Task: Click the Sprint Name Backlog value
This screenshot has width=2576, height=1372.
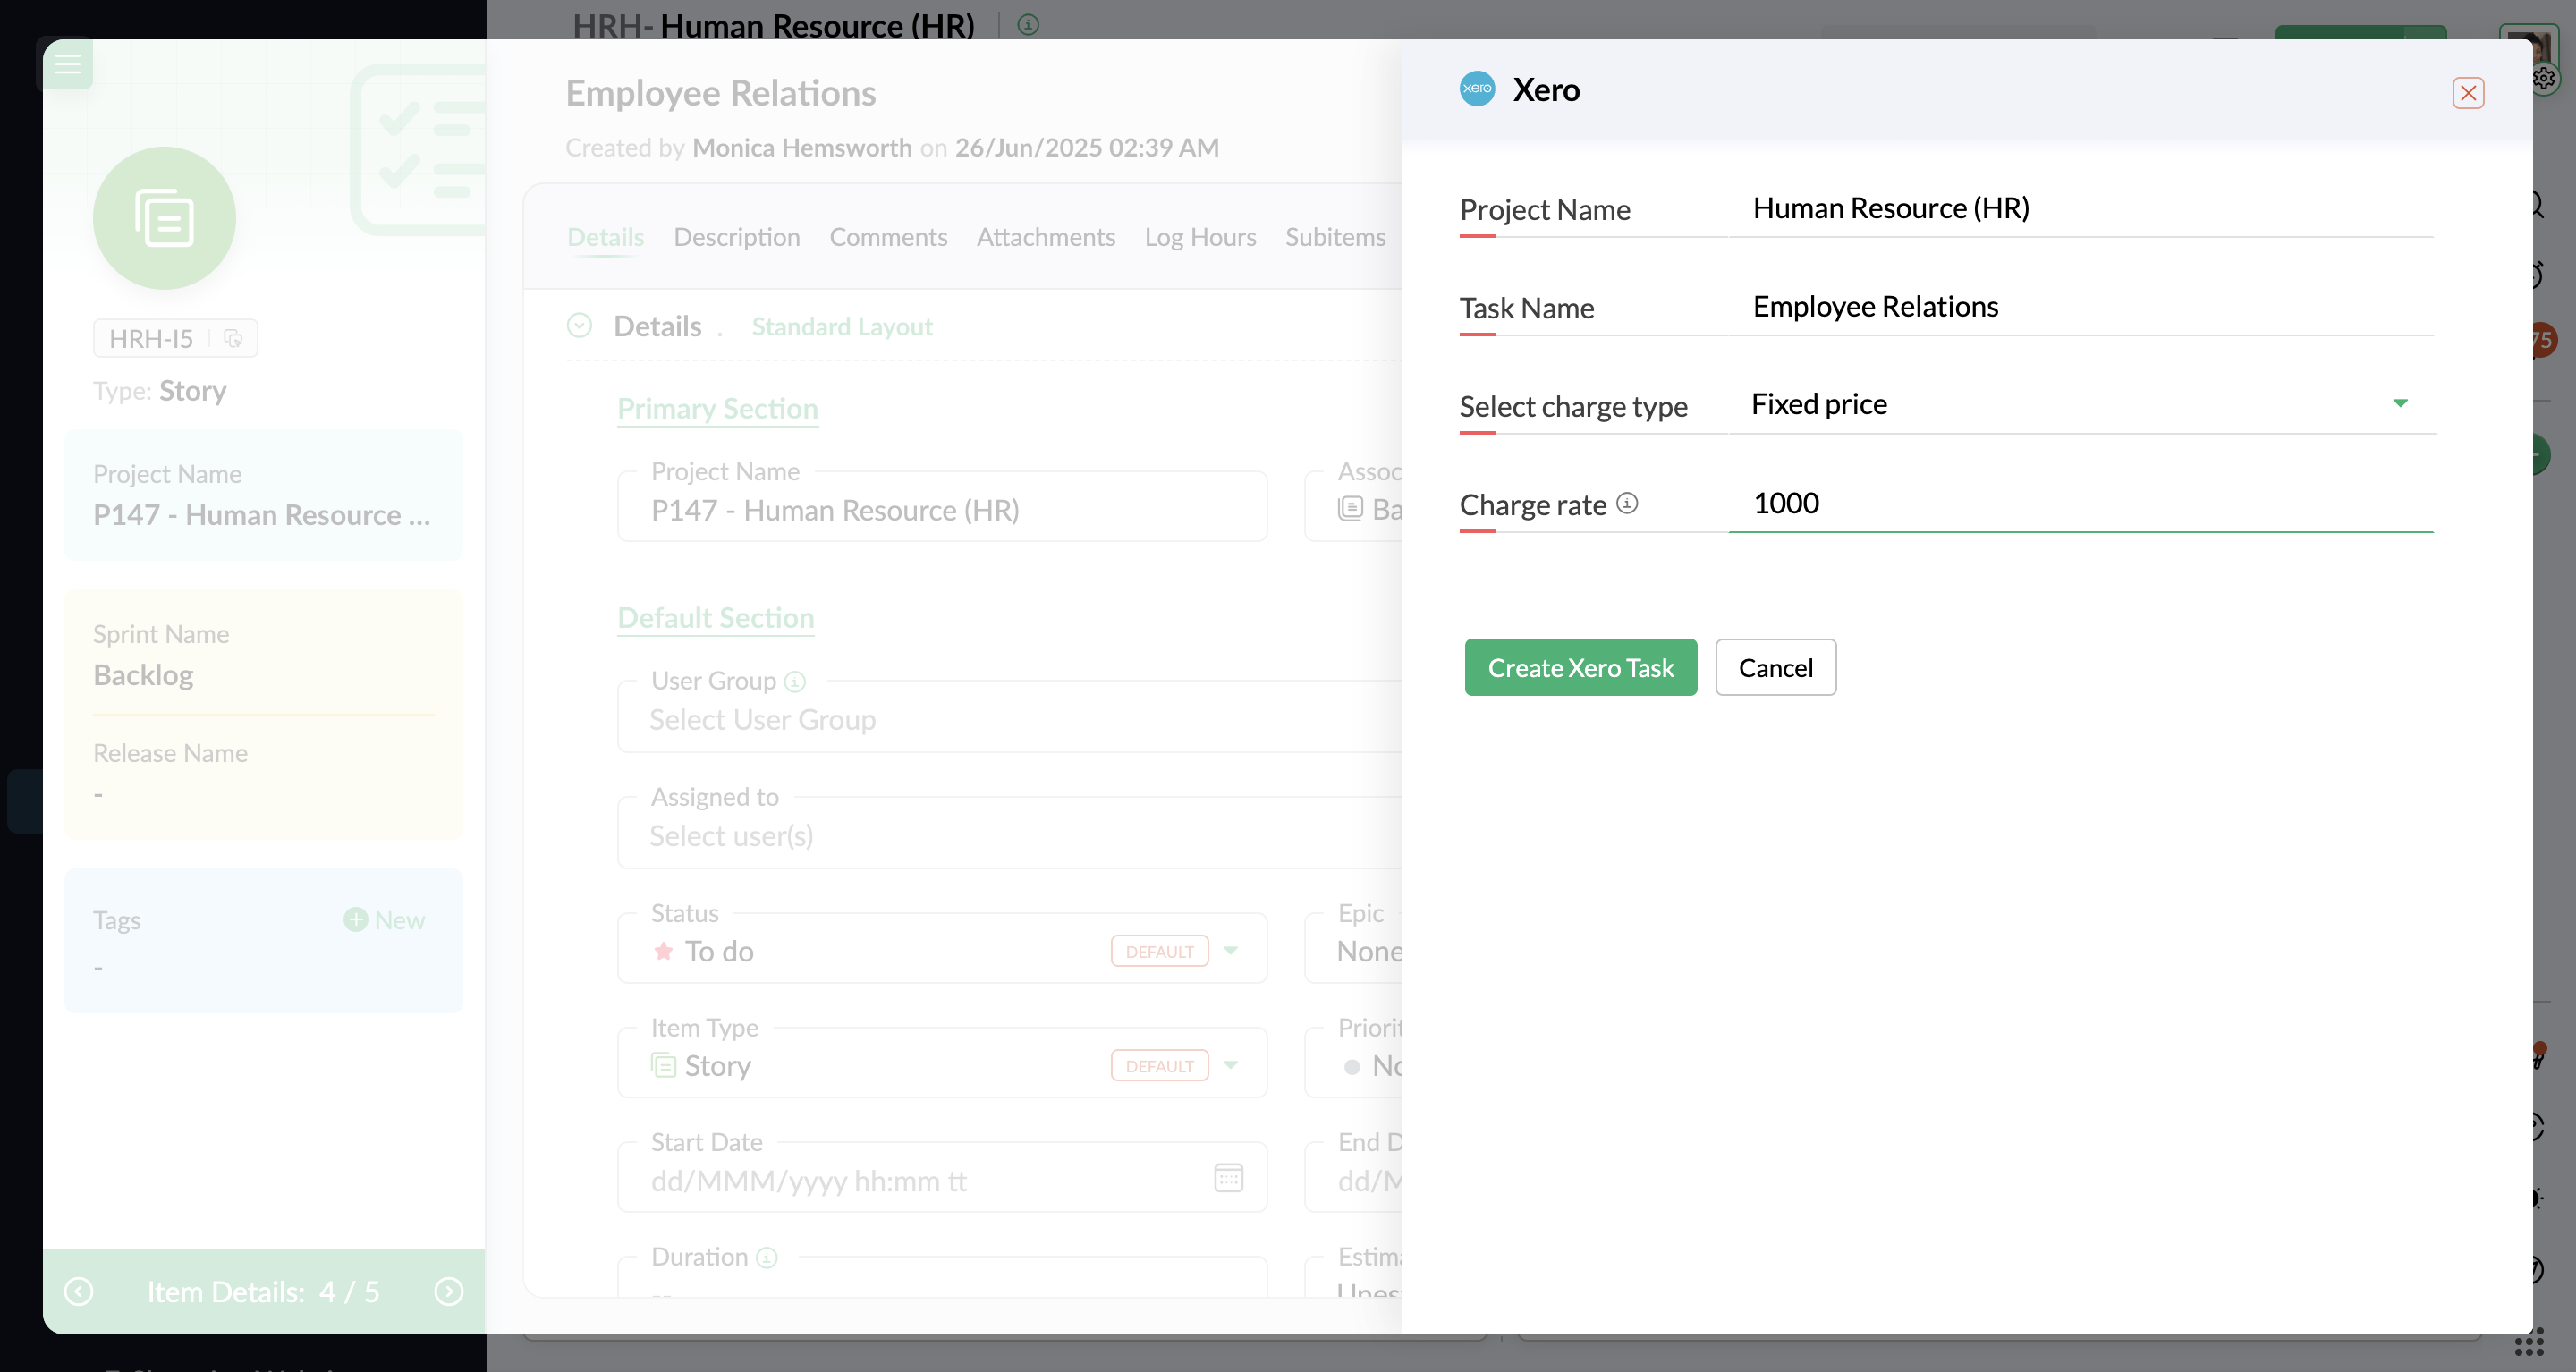Action: [x=143, y=675]
